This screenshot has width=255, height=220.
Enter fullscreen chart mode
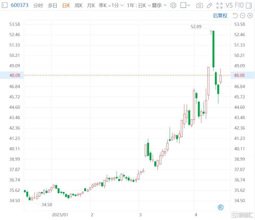click(x=219, y=6)
